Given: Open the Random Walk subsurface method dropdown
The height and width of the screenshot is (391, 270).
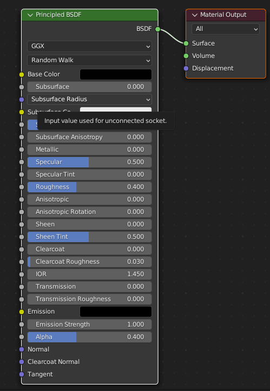Looking at the screenshot, I should 89,60.
